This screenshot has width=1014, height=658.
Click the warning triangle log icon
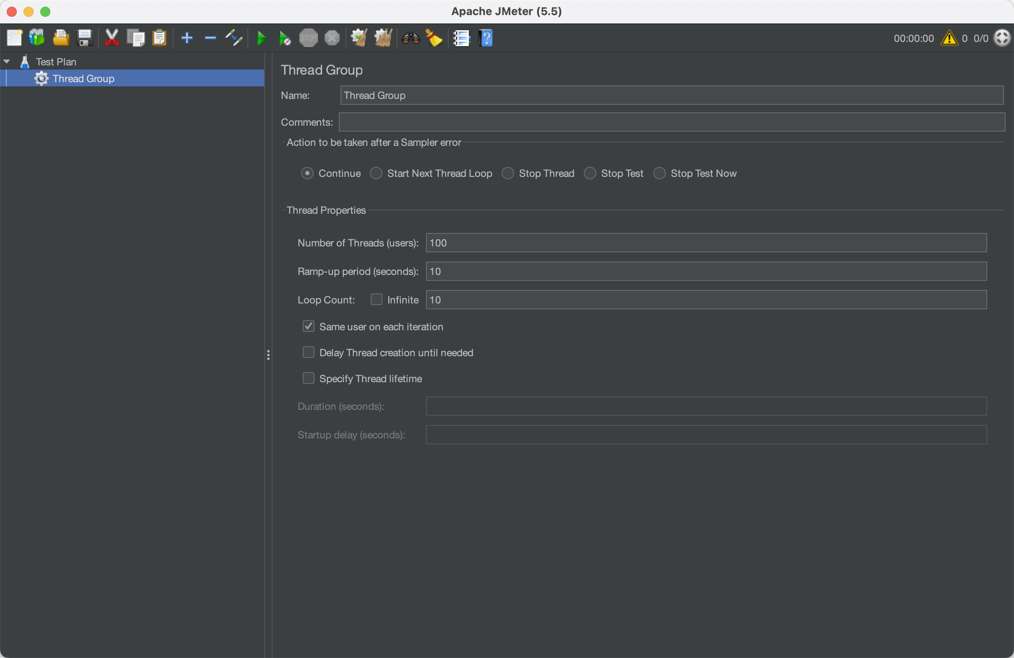(949, 38)
